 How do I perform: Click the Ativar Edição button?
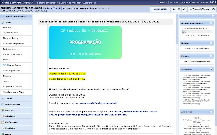[x=160, y=9]
